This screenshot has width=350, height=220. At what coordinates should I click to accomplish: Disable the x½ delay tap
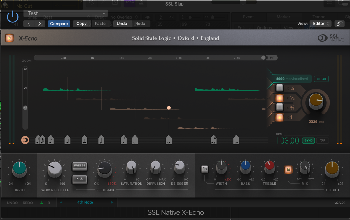coord(279,98)
